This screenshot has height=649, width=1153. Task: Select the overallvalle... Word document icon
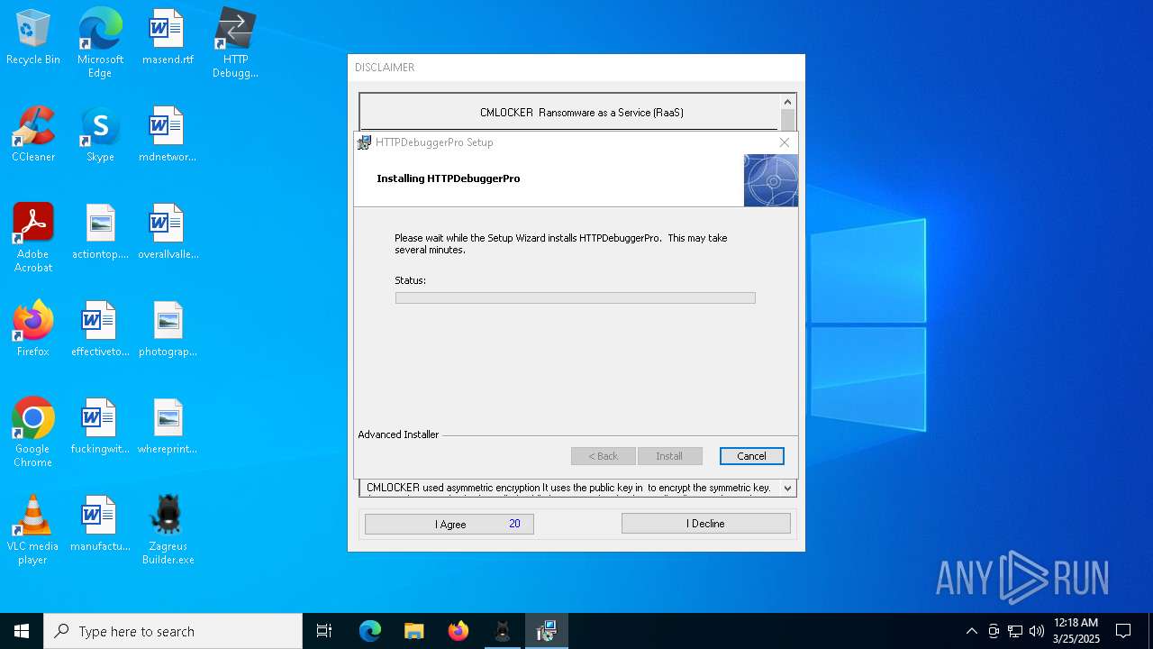pos(168,233)
